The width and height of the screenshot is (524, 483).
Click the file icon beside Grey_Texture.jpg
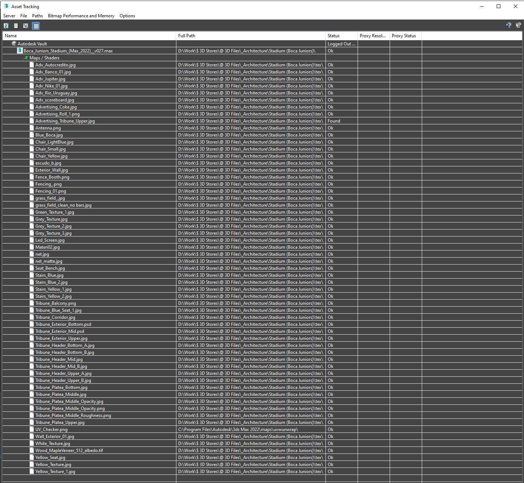(x=32, y=219)
